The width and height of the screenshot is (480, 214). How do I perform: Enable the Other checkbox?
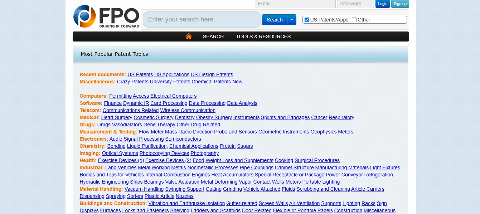354,20
